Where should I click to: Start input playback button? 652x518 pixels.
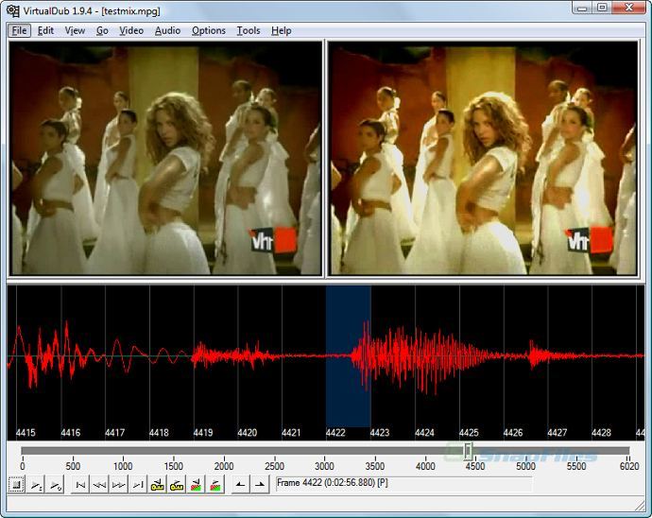[x=37, y=485]
